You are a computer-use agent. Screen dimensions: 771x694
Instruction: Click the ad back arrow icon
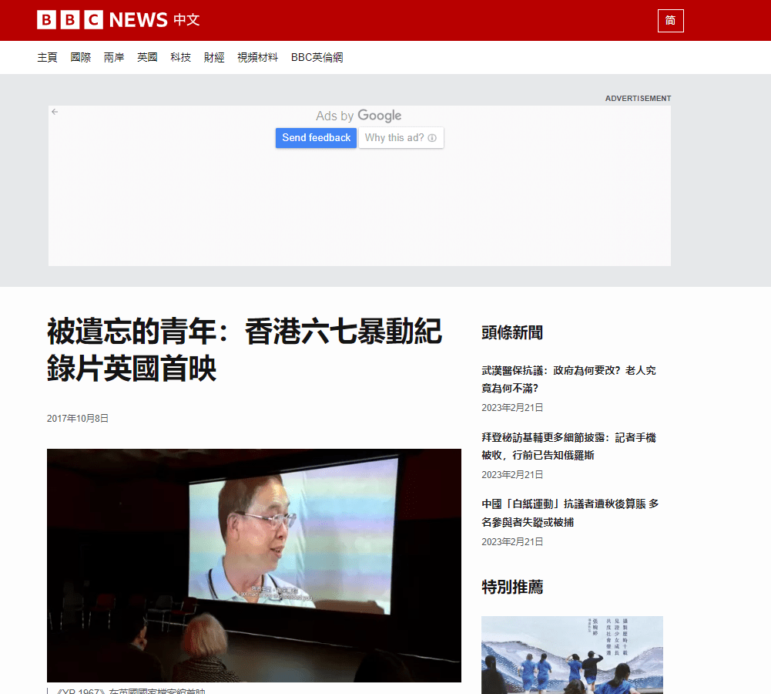point(55,112)
